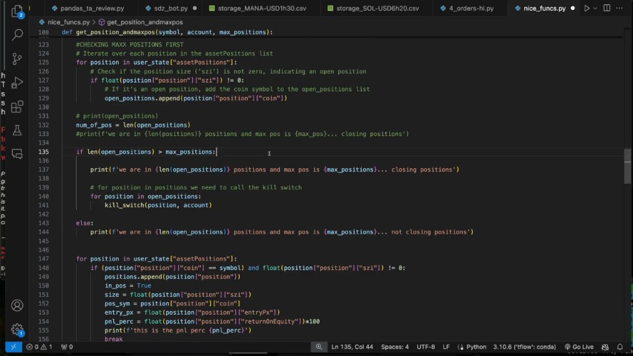Click the kill_switch(position, account) code line

158,205
